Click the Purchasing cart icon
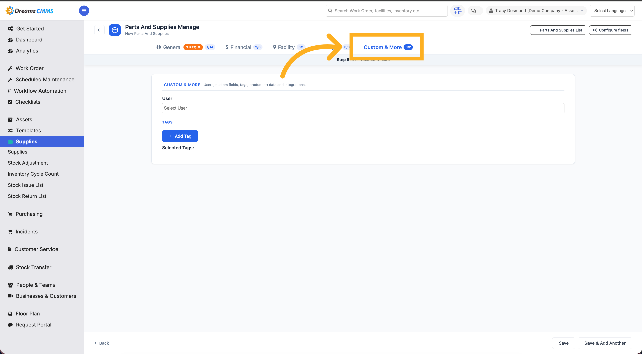The image size is (642, 354). pyautogui.click(x=10, y=214)
